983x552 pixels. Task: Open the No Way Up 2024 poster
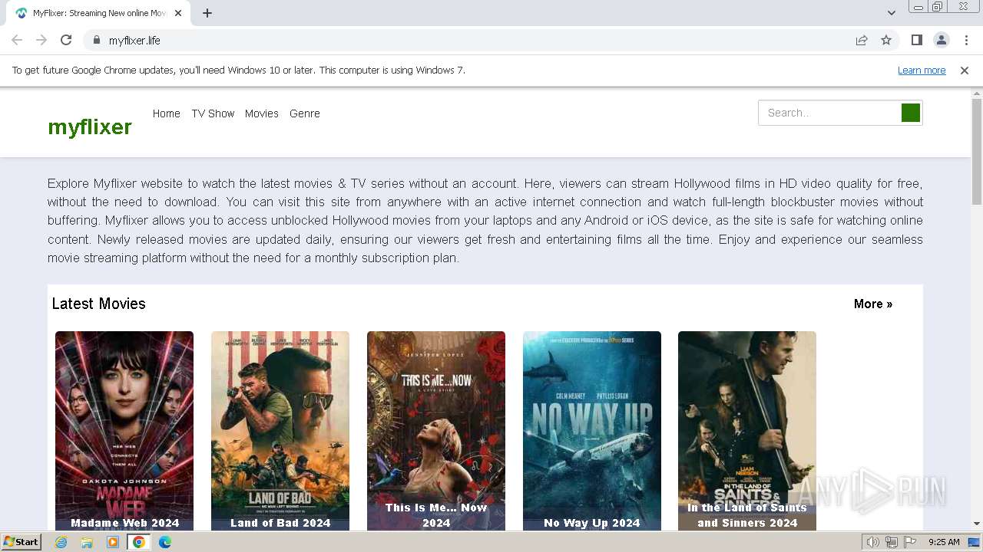(592, 431)
